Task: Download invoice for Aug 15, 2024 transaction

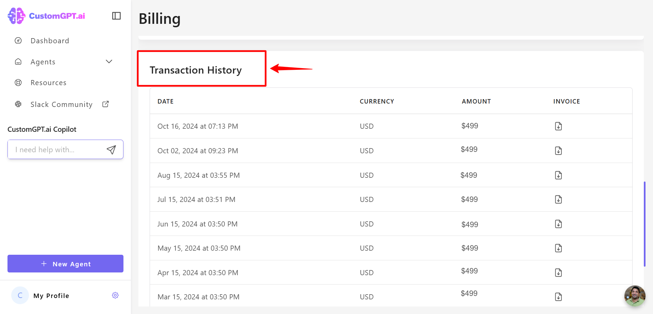Action: 558,175
